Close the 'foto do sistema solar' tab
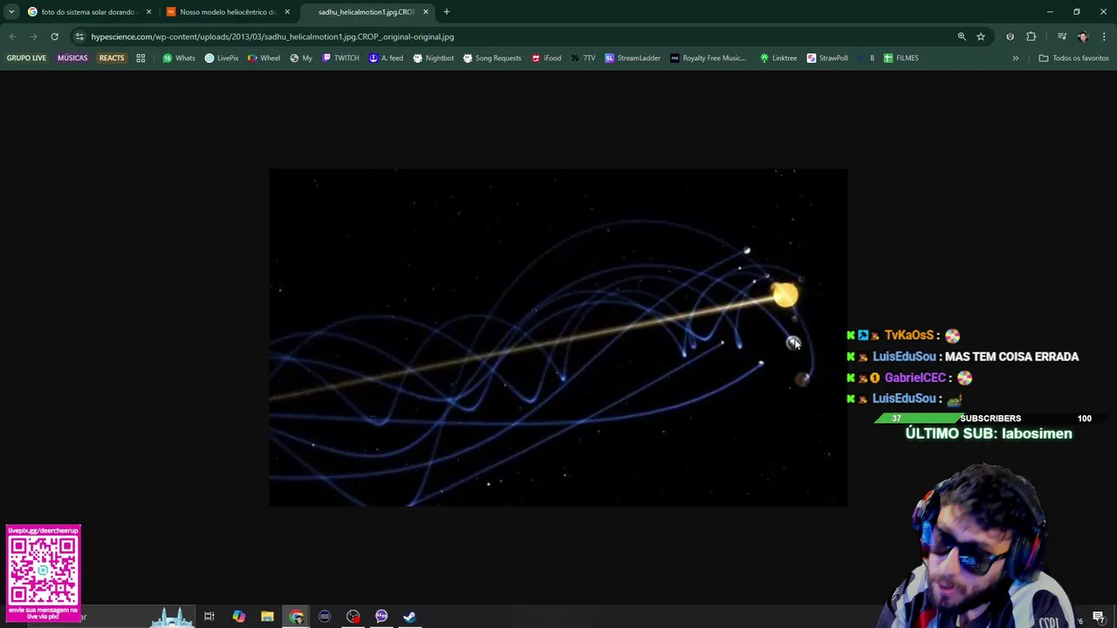Screen dimensions: 1117x628 [148, 12]
